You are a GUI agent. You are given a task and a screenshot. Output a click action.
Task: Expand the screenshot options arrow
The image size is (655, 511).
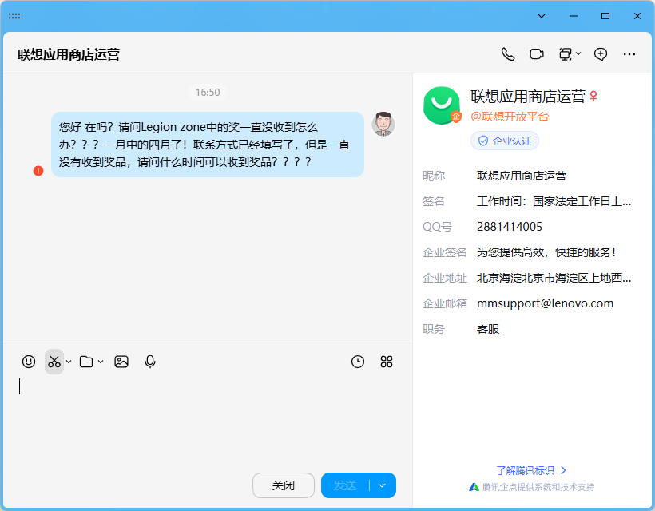coord(69,362)
